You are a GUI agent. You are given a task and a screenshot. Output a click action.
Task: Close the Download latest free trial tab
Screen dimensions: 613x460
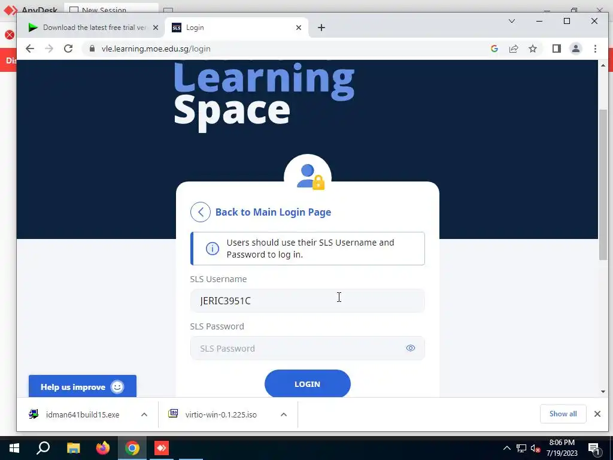156,28
